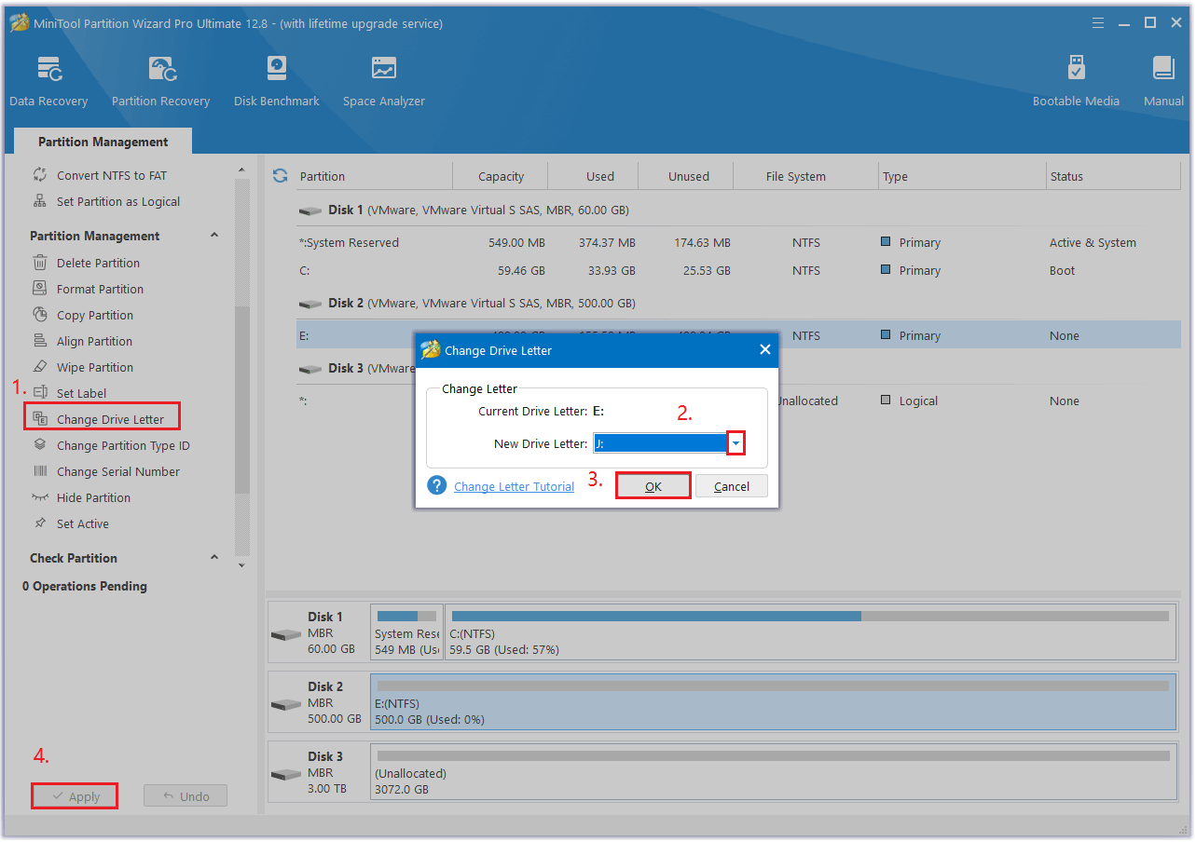Click the Copy Partition icon
Image resolution: width=1196 pixels, height=842 pixels.
39,315
